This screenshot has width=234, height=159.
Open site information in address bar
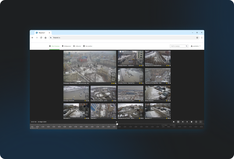tap(51, 37)
